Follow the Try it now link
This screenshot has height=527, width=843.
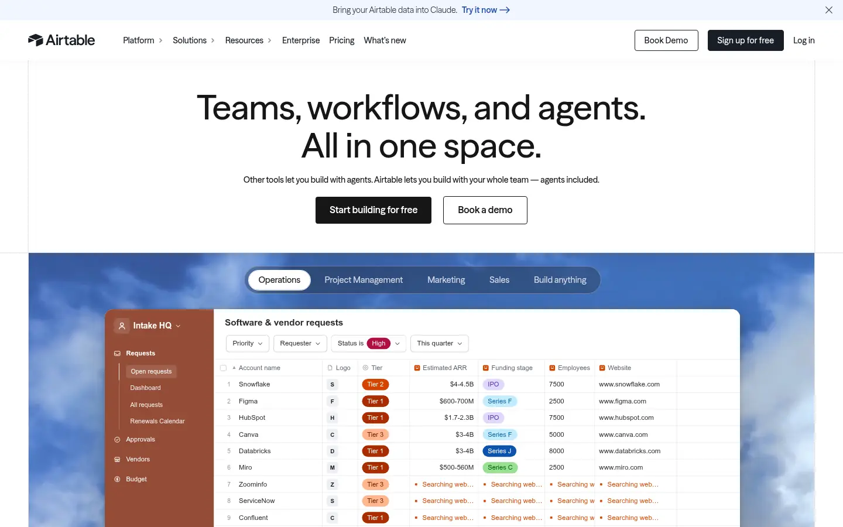click(486, 10)
